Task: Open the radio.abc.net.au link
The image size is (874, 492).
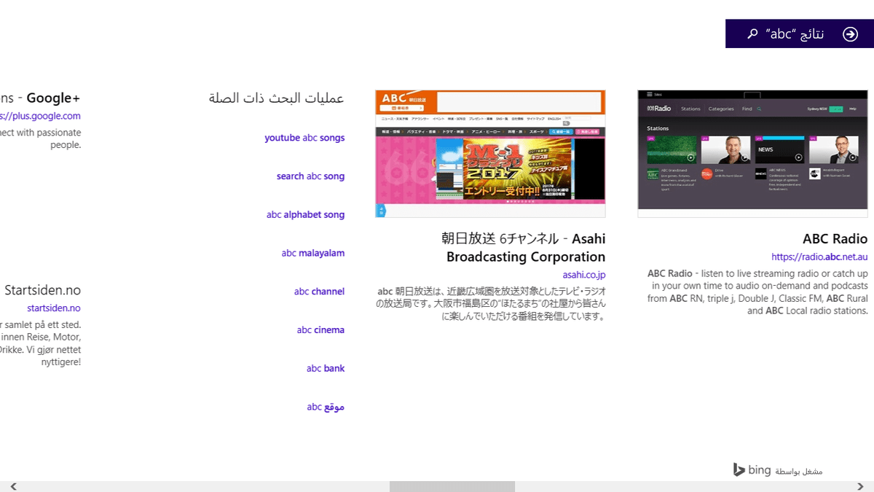Action: coord(820,256)
